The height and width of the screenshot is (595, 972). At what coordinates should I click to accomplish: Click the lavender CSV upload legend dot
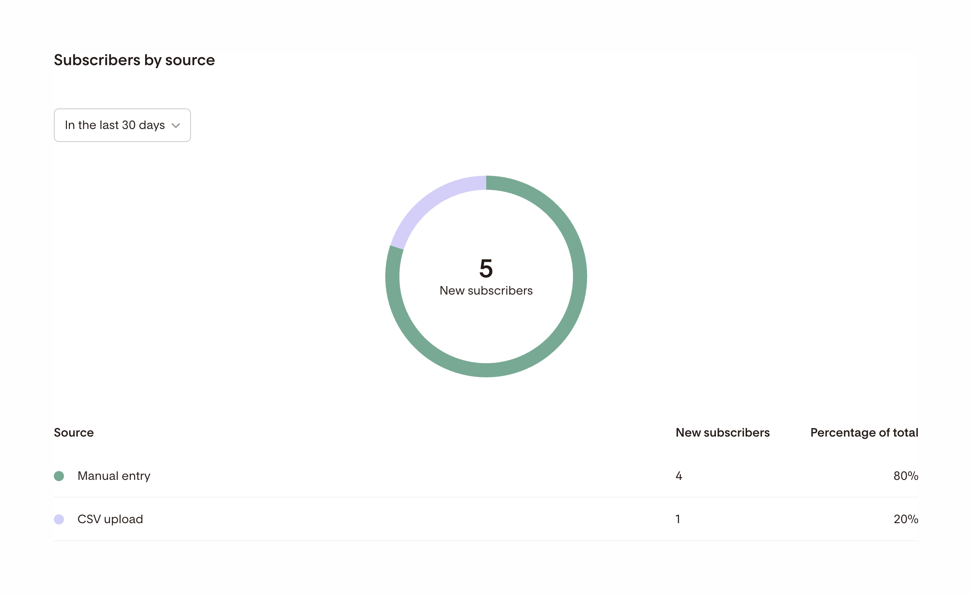coord(59,519)
